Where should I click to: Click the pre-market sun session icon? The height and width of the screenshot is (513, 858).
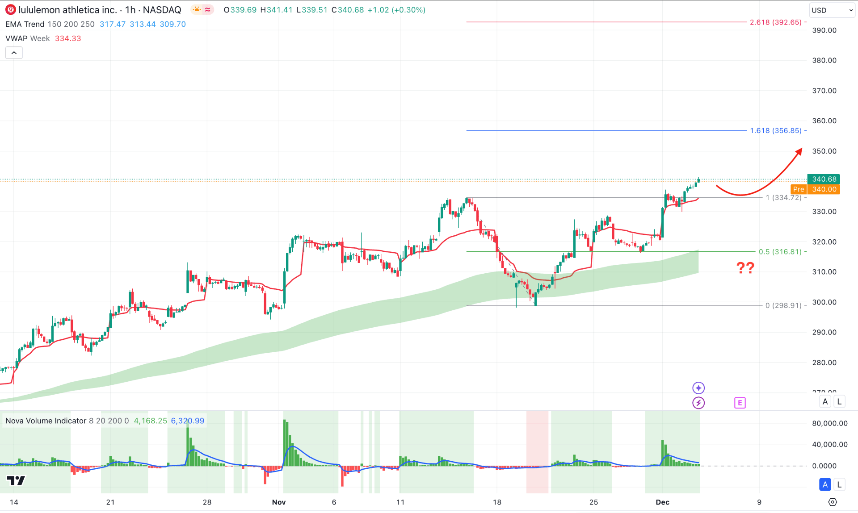(197, 9)
